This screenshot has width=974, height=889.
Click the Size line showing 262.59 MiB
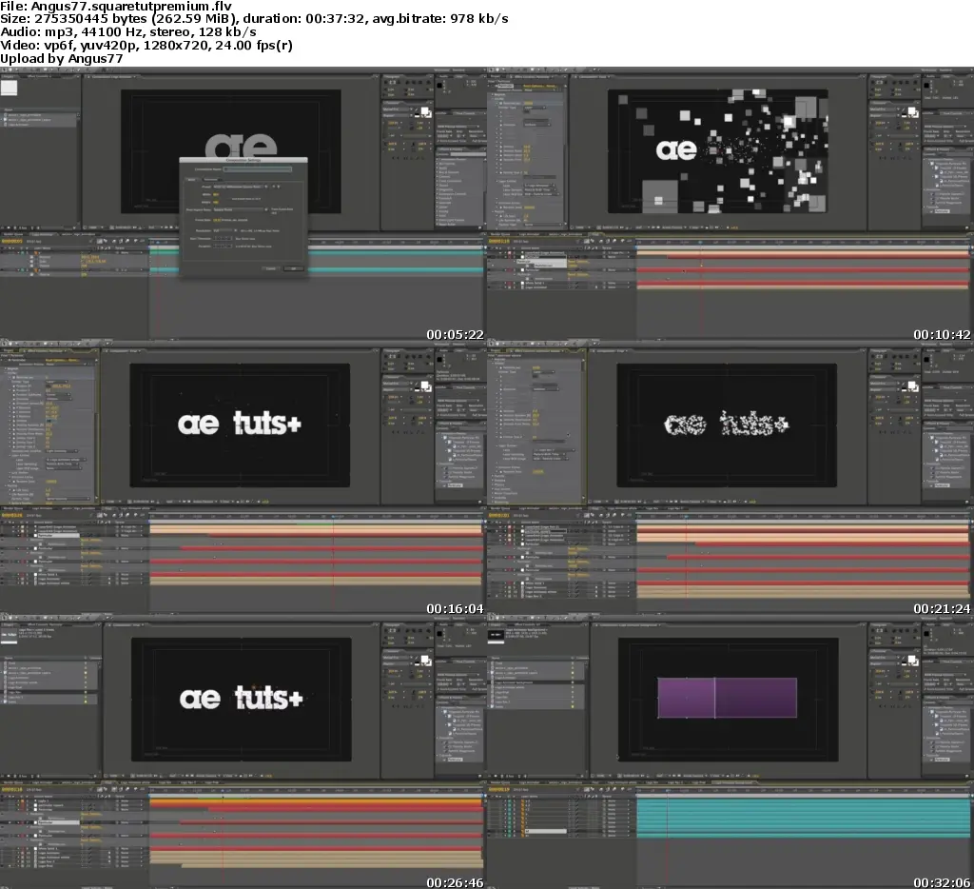coord(254,19)
